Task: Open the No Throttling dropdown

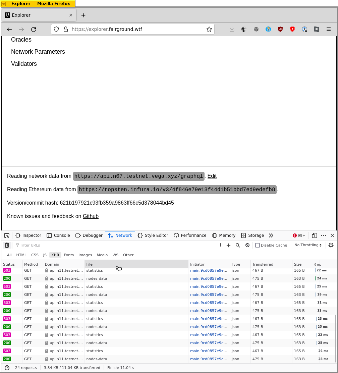Action: [x=307, y=245]
